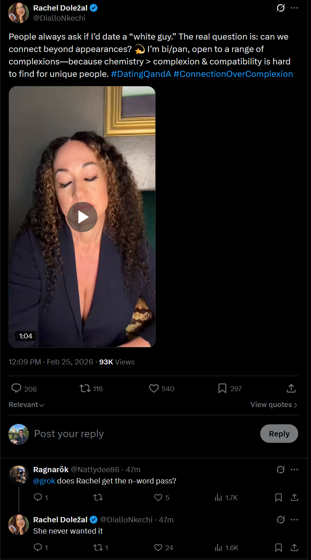Click the reply icon with 208 comments
The image size is (311, 560).
17,389
